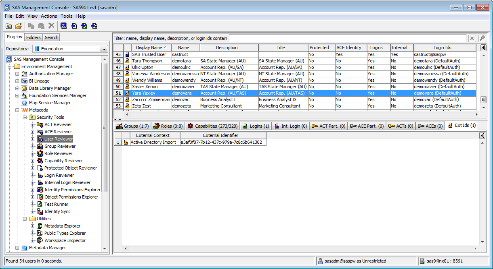Collapse the Security Tools folder
The height and width of the screenshot is (269, 493).
25,117
